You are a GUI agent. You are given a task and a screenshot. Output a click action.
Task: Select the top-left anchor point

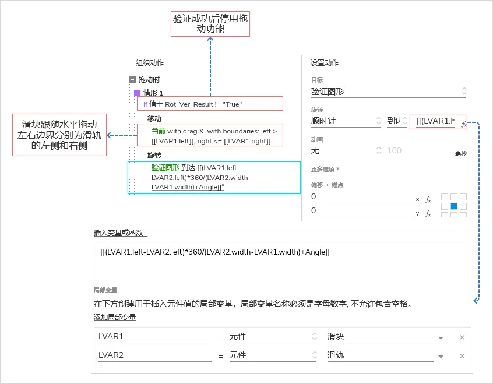tap(445, 197)
